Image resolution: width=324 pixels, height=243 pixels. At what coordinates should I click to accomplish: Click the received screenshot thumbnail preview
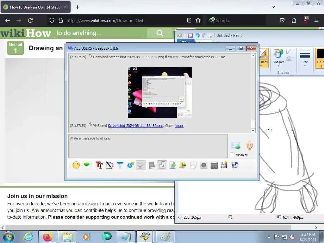click(x=160, y=92)
